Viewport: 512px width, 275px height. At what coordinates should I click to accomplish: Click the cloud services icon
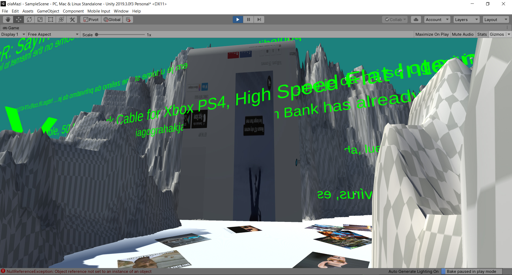tap(416, 19)
